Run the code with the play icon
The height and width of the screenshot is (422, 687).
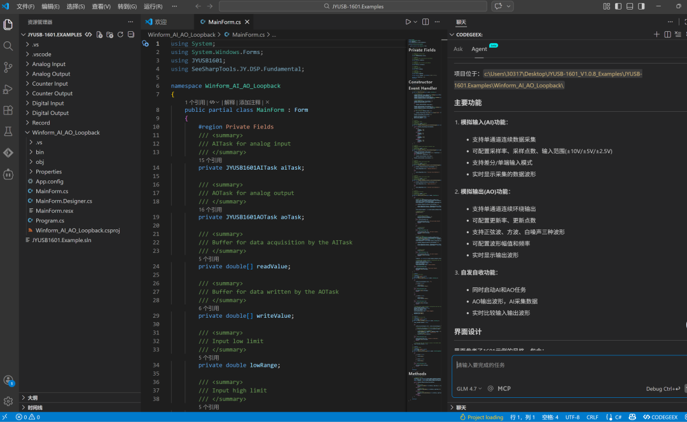point(407,21)
